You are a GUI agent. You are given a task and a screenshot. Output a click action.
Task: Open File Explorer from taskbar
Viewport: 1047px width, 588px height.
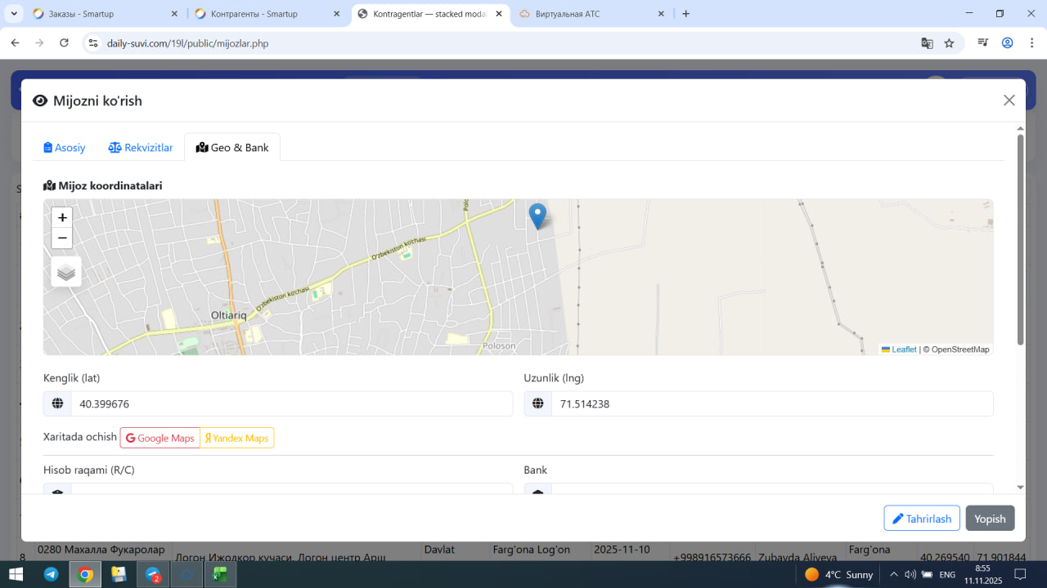[x=119, y=574]
